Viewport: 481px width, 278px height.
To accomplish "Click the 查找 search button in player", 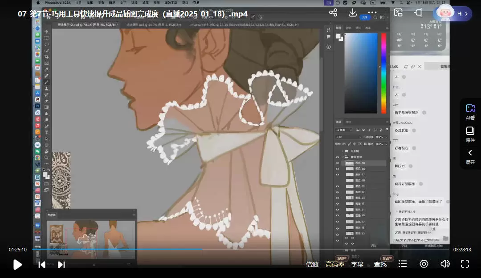I will [380, 264].
